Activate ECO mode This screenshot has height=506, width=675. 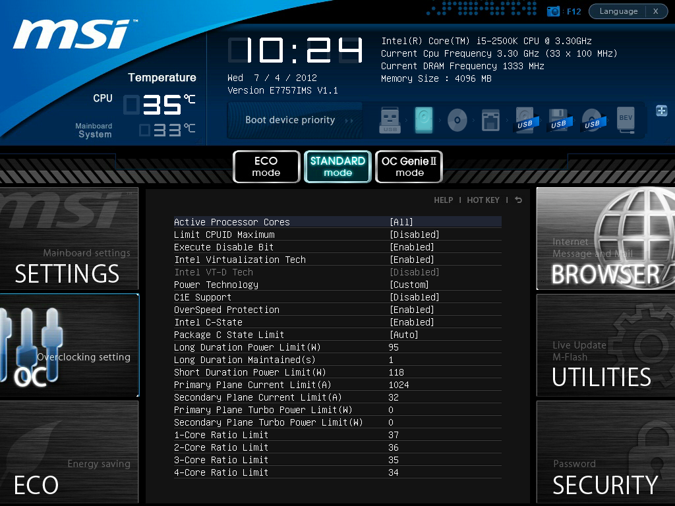click(x=266, y=167)
